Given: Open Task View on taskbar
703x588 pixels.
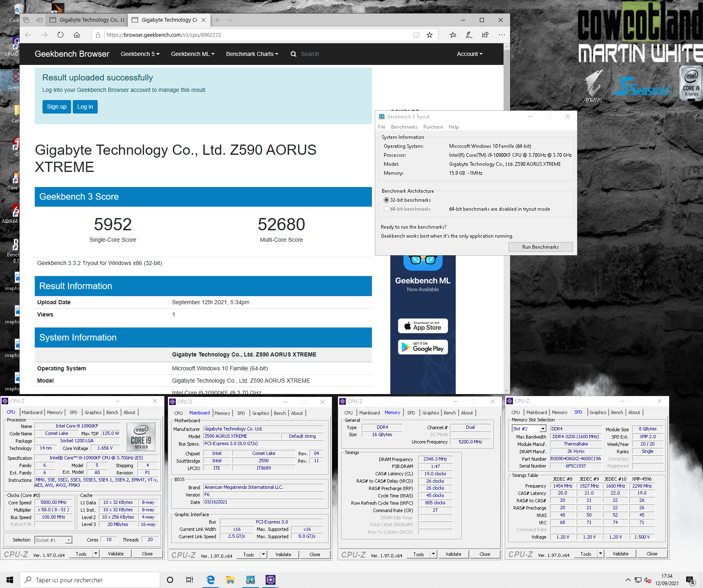Looking at the screenshot, I should 190,580.
